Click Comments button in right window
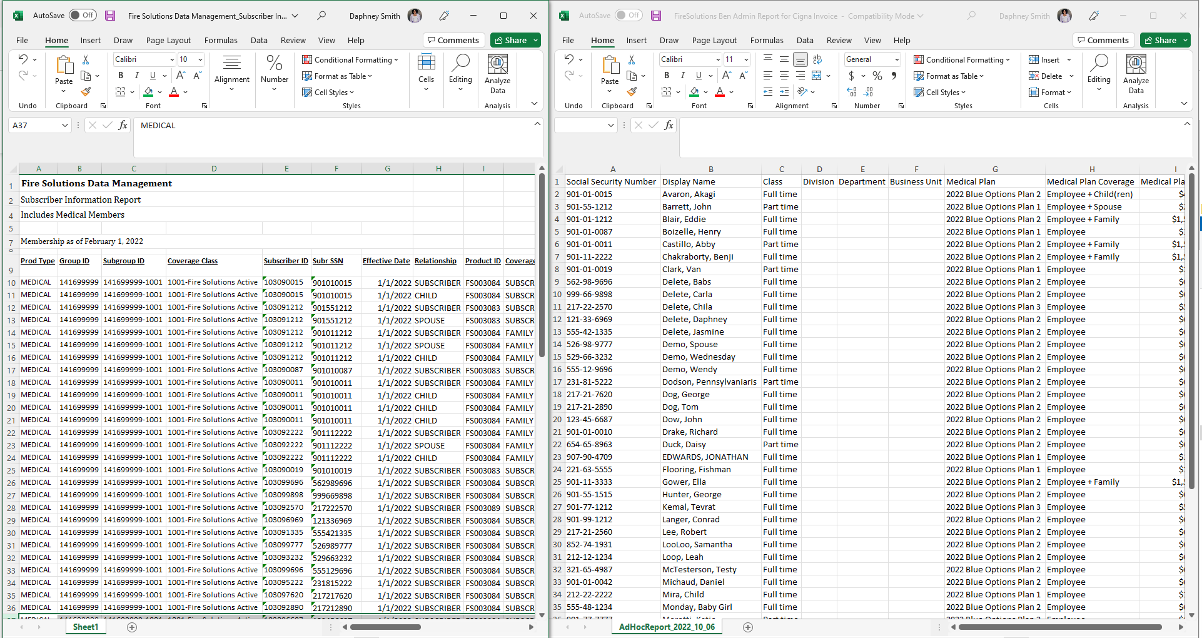Viewport: 1202px width, 638px height. click(x=1103, y=40)
